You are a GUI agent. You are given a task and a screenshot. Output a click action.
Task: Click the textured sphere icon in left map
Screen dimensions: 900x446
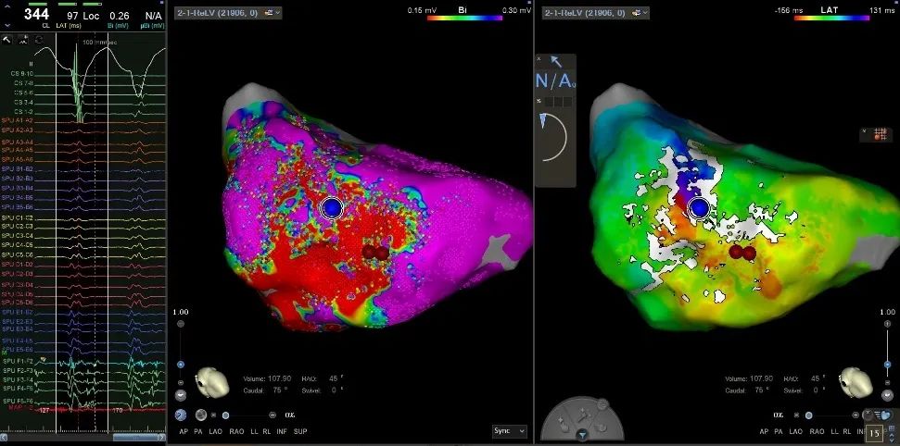[201, 416]
